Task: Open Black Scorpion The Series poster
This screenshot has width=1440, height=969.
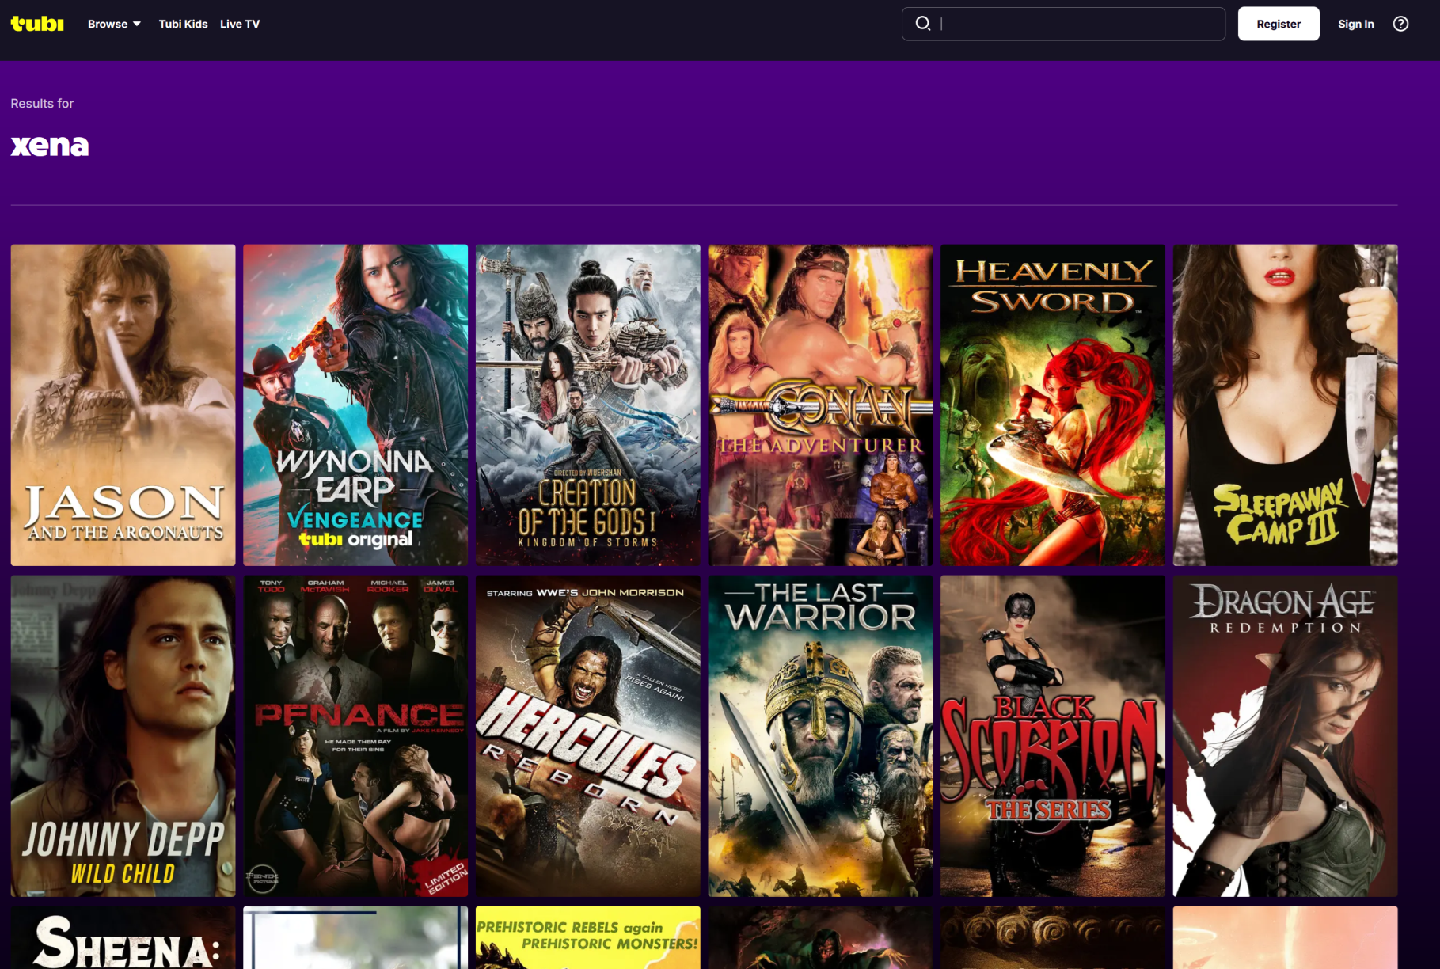Action: click(1053, 736)
